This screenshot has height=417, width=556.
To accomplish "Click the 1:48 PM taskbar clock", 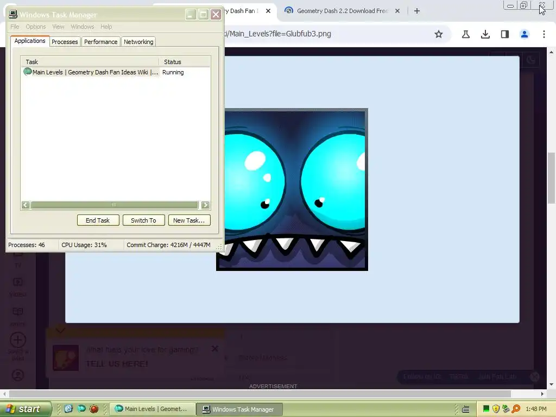I will (x=536, y=409).
